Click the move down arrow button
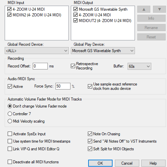167x167 pixels. (x=159, y=9)
